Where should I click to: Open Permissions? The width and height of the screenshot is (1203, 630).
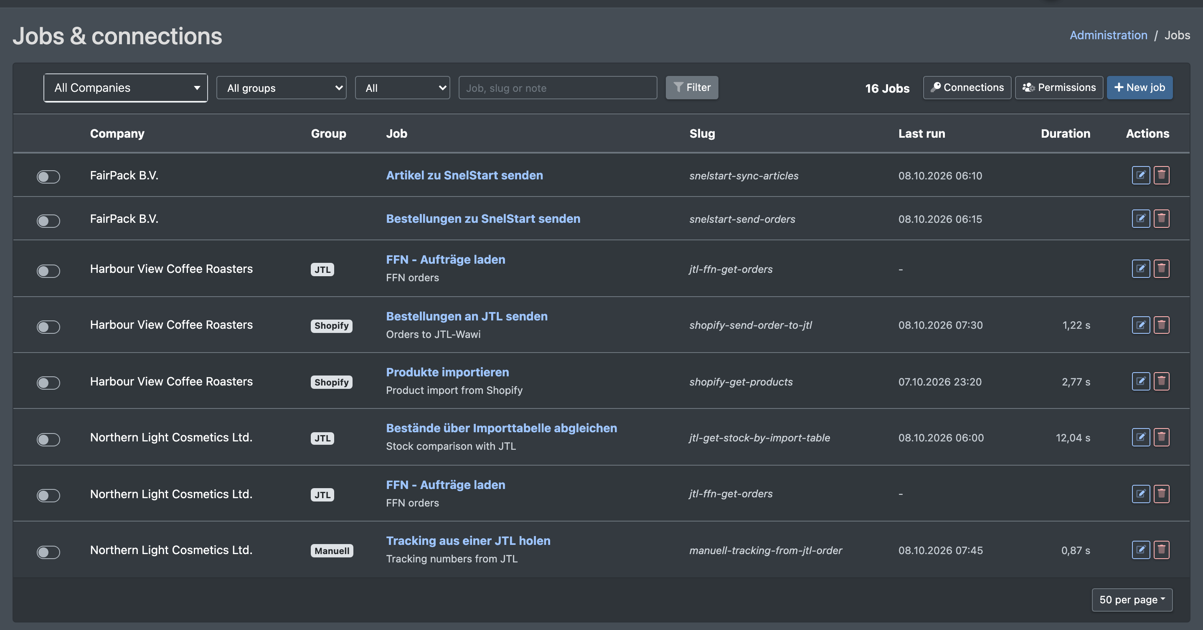point(1059,88)
